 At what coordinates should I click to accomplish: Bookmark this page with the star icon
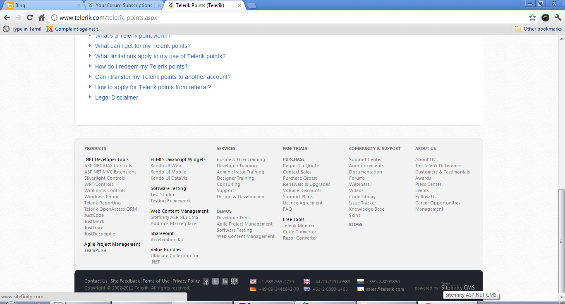pyautogui.click(x=532, y=18)
